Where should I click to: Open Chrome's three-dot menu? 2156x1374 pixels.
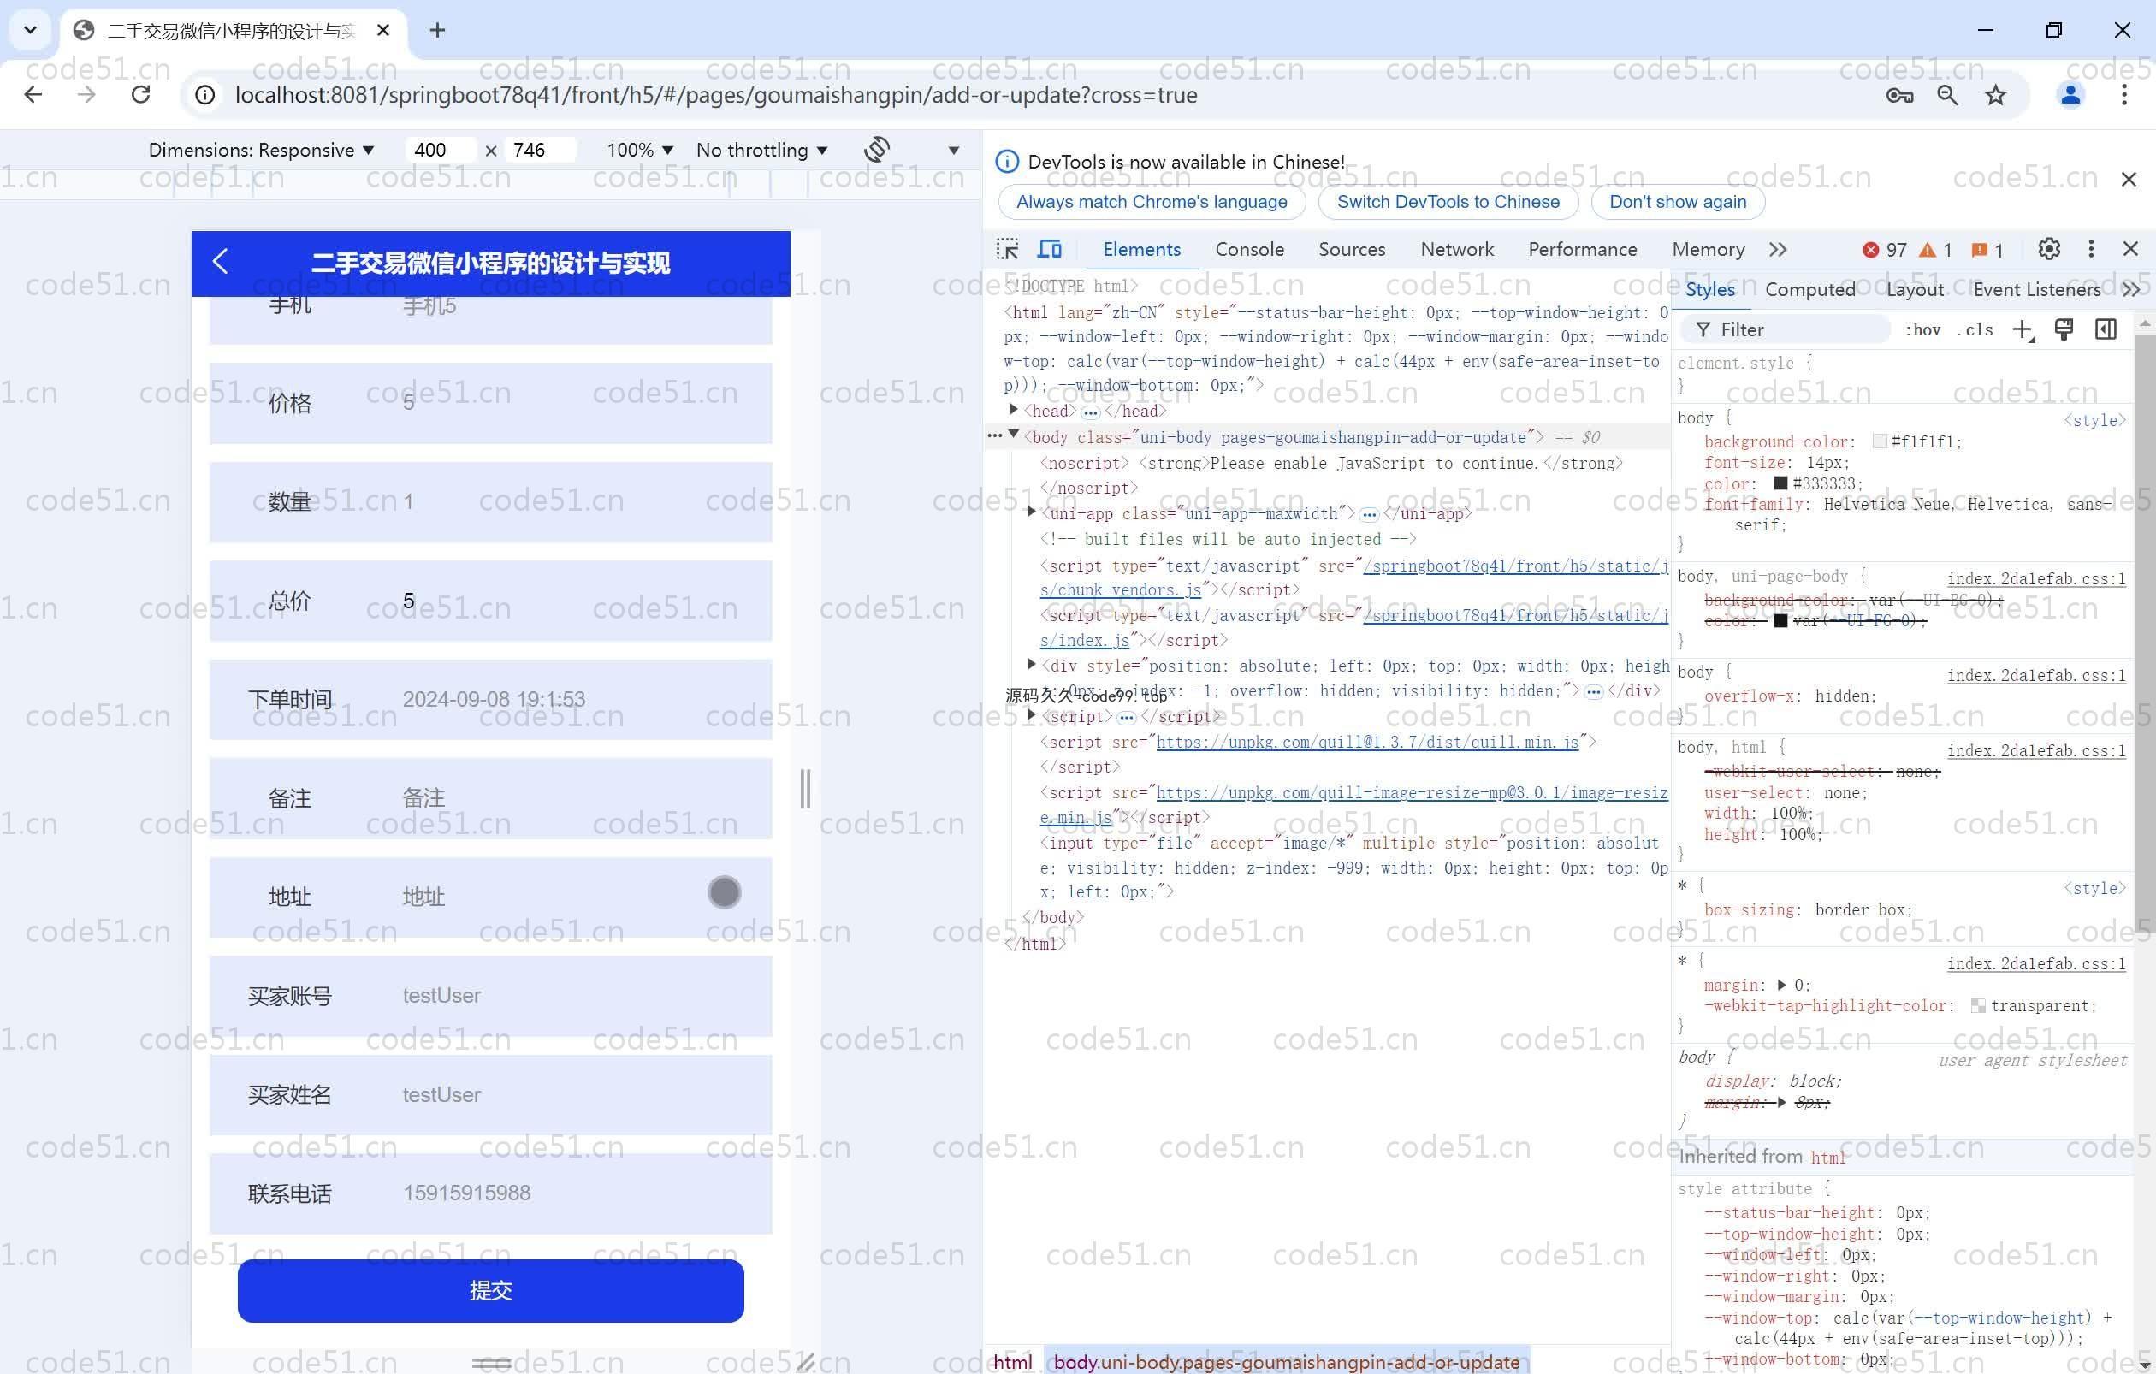coord(2123,95)
